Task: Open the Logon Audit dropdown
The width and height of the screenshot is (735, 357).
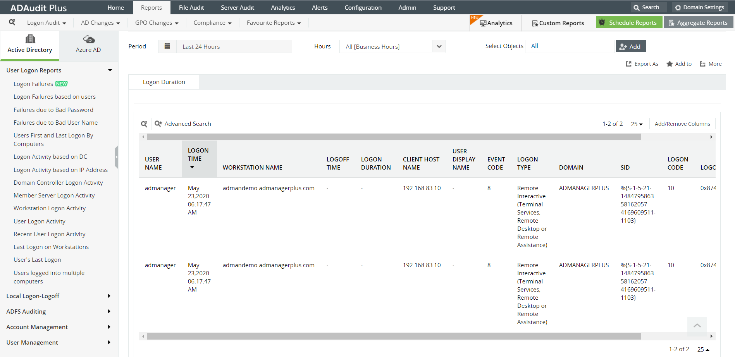Action: point(46,23)
